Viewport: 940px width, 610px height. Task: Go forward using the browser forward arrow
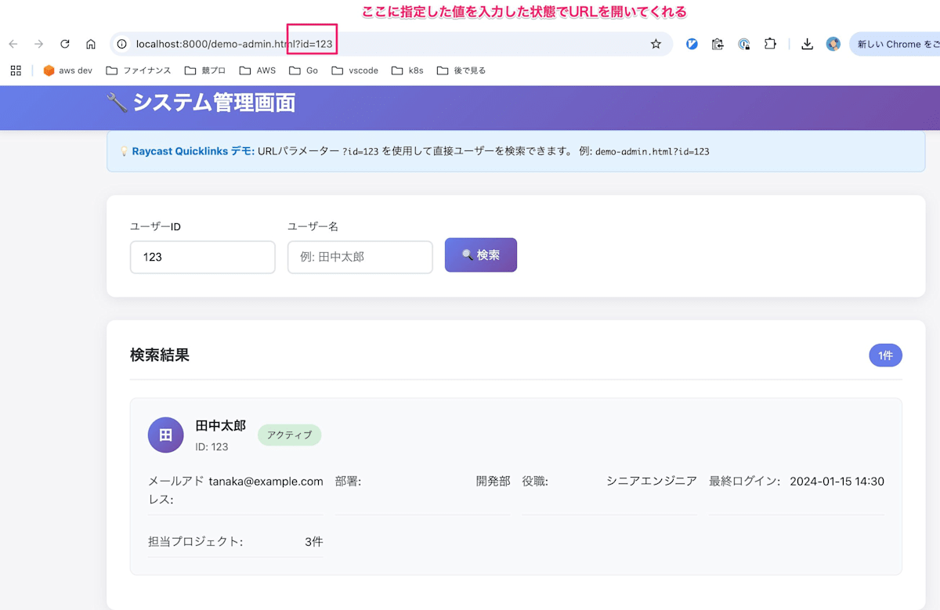tap(39, 44)
